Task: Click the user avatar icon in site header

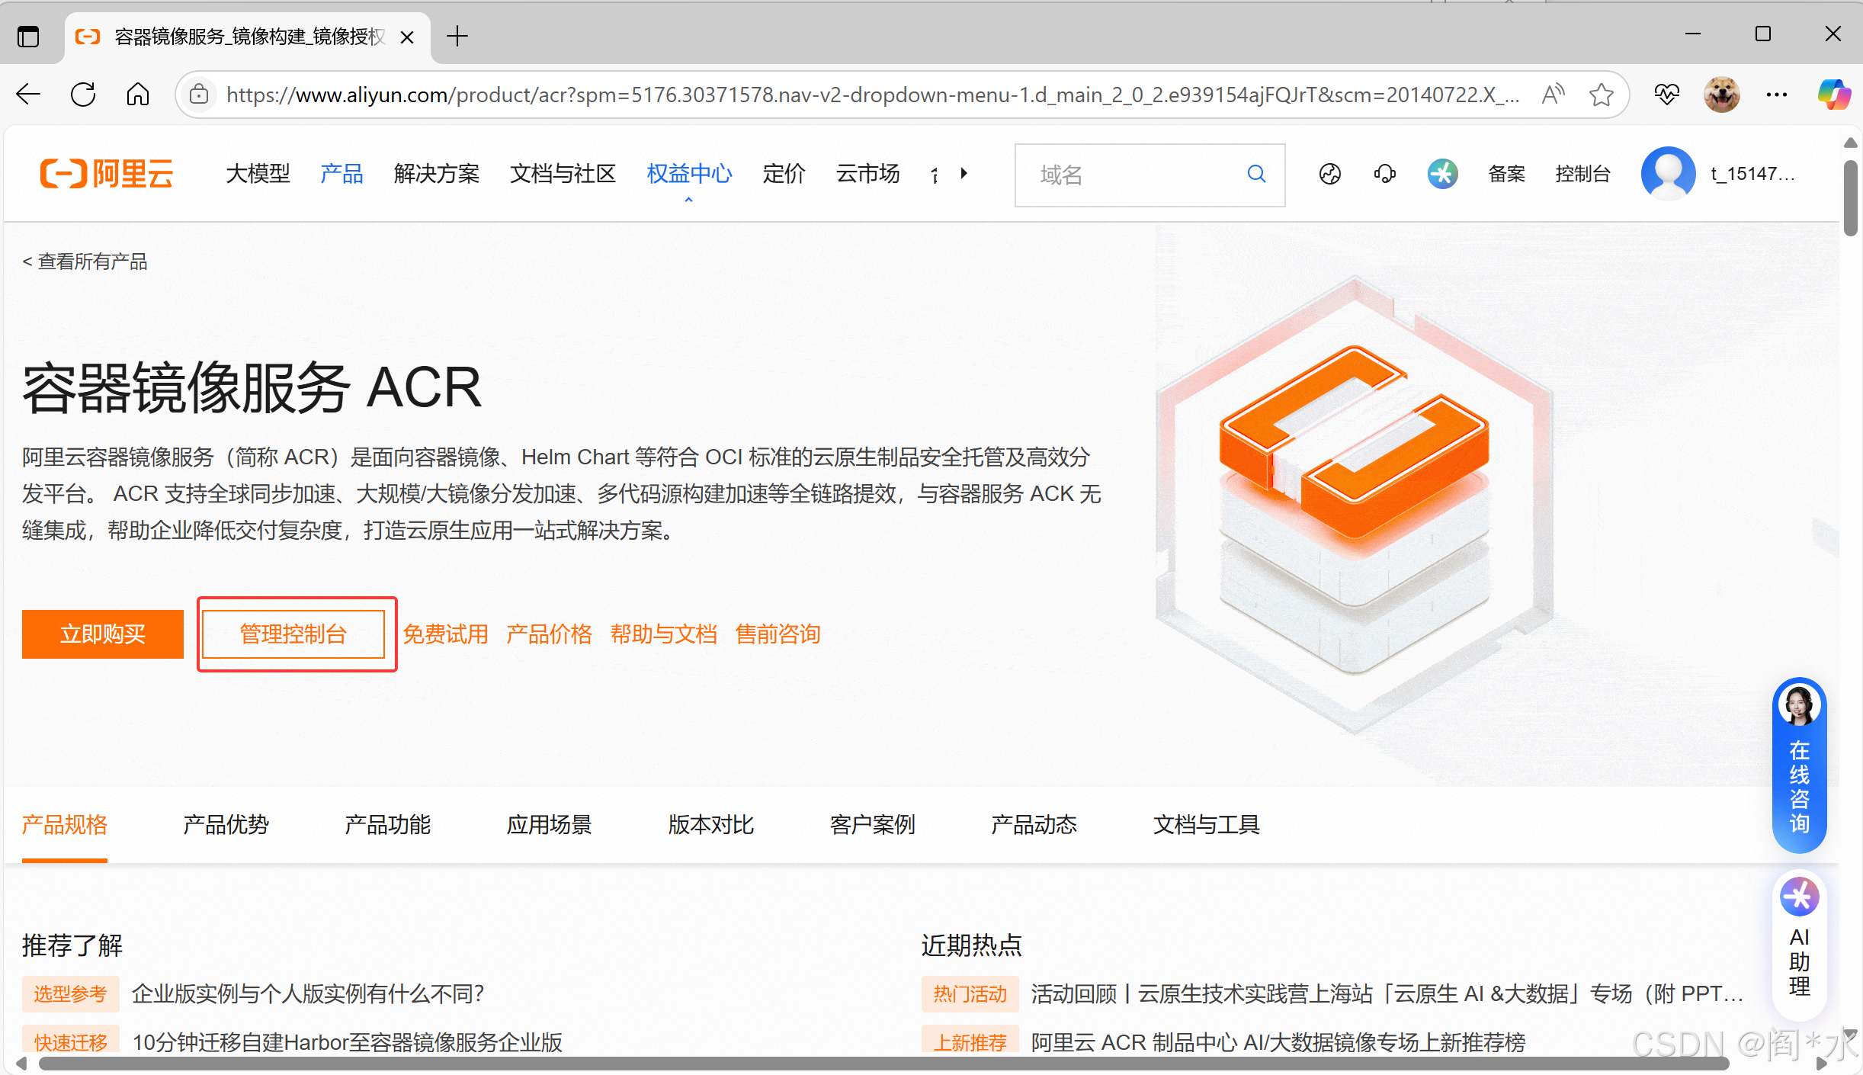Action: click(x=1668, y=174)
